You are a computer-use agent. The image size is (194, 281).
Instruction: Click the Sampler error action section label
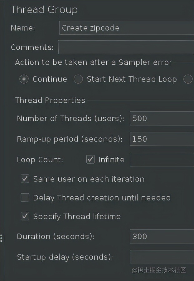tap(93, 62)
